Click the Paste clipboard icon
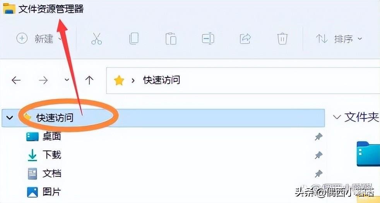 pos(171,39)
